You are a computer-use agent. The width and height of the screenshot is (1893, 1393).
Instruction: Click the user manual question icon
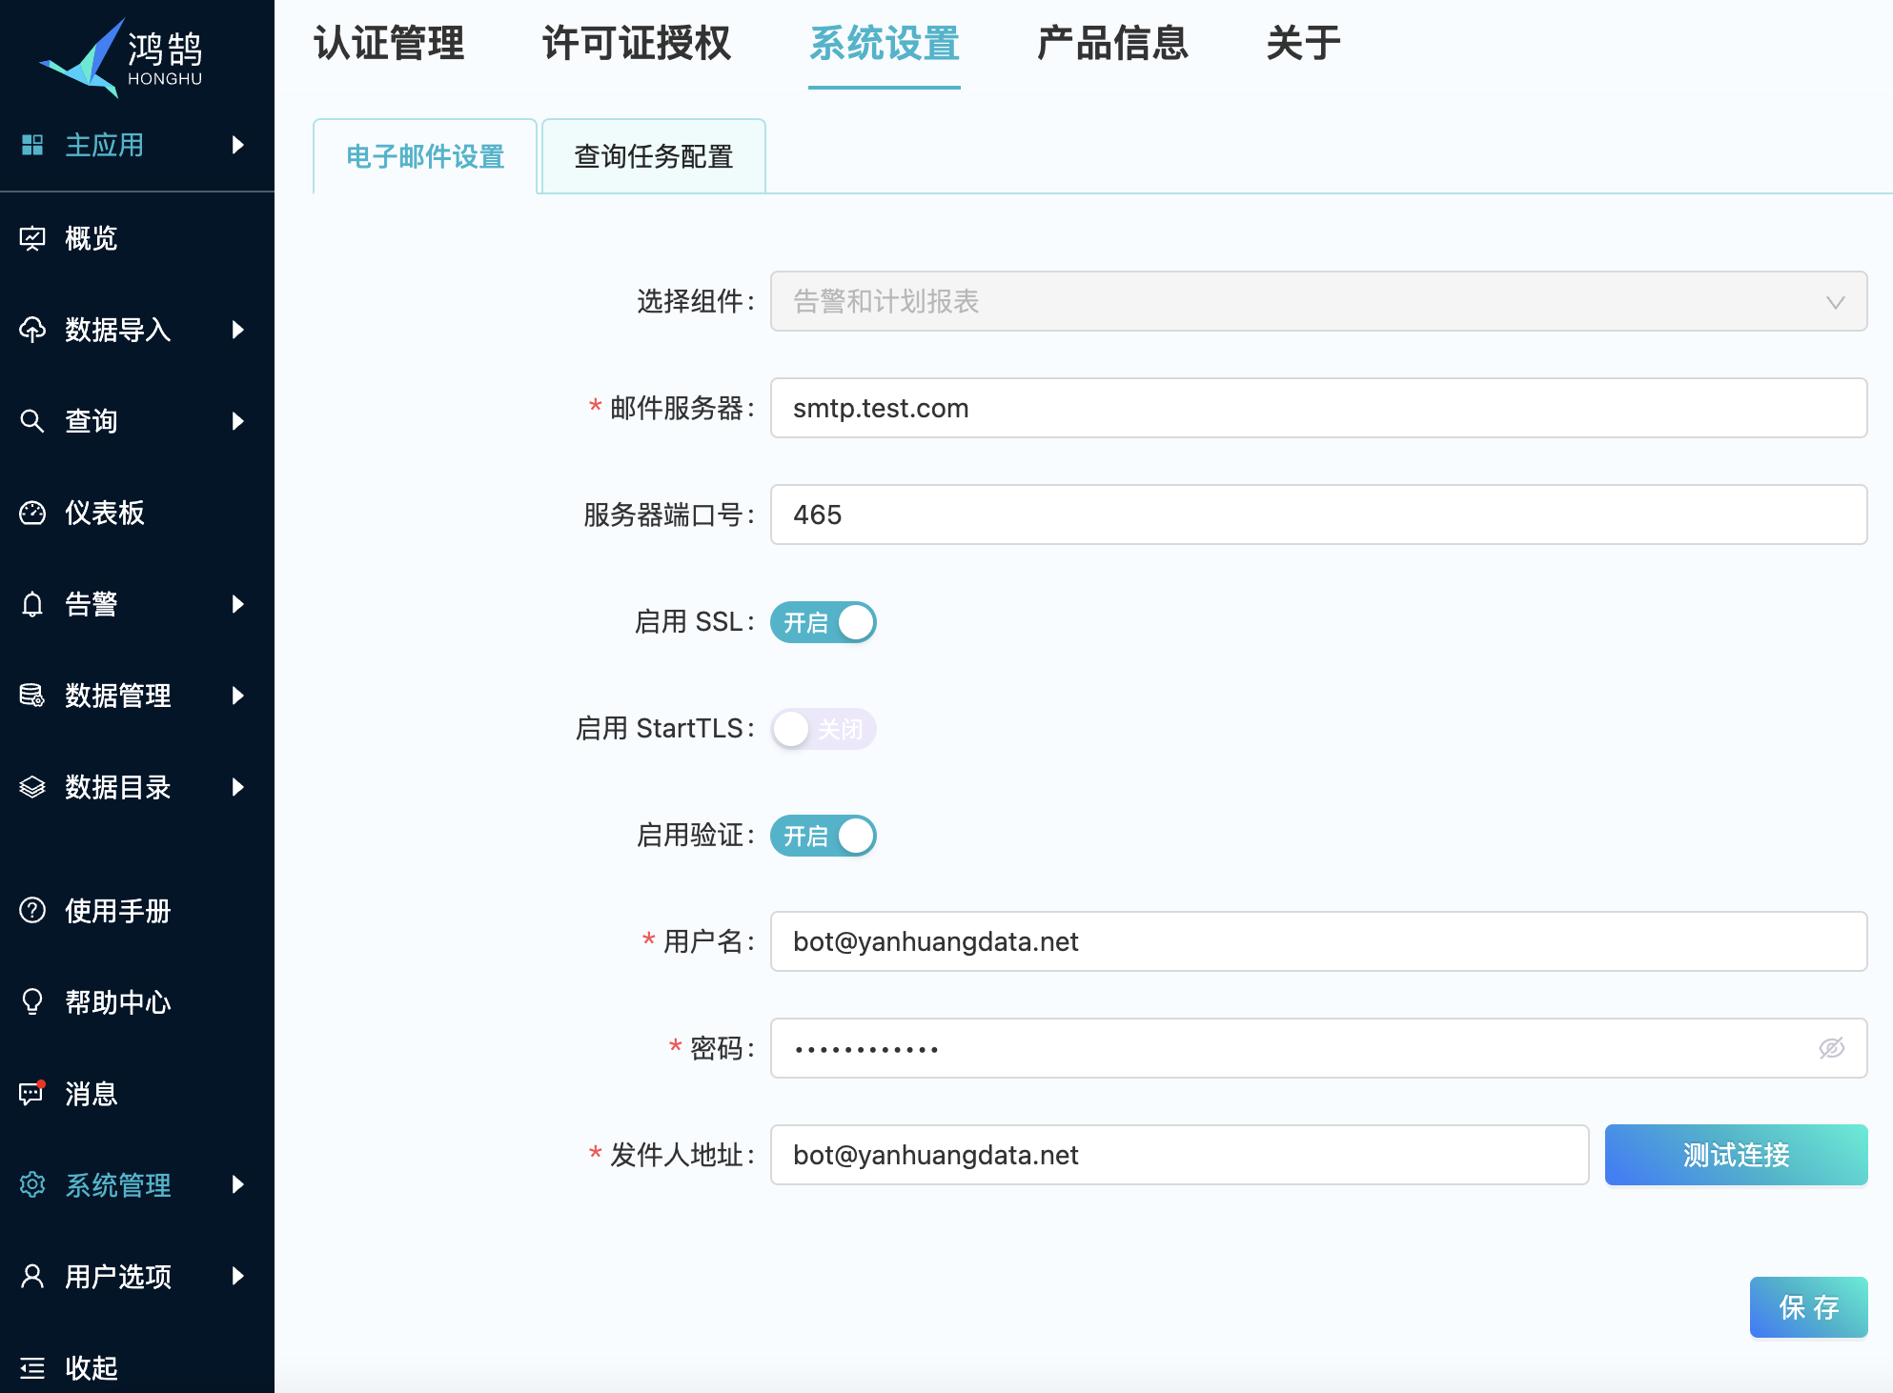(32, 911)
